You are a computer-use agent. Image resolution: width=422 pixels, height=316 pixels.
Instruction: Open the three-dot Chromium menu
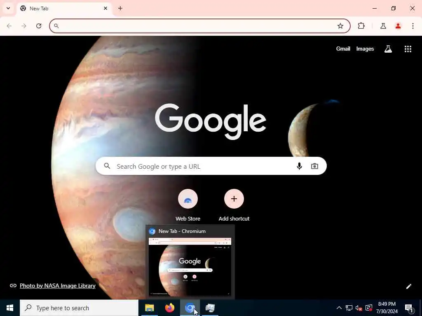click(413, 26)
